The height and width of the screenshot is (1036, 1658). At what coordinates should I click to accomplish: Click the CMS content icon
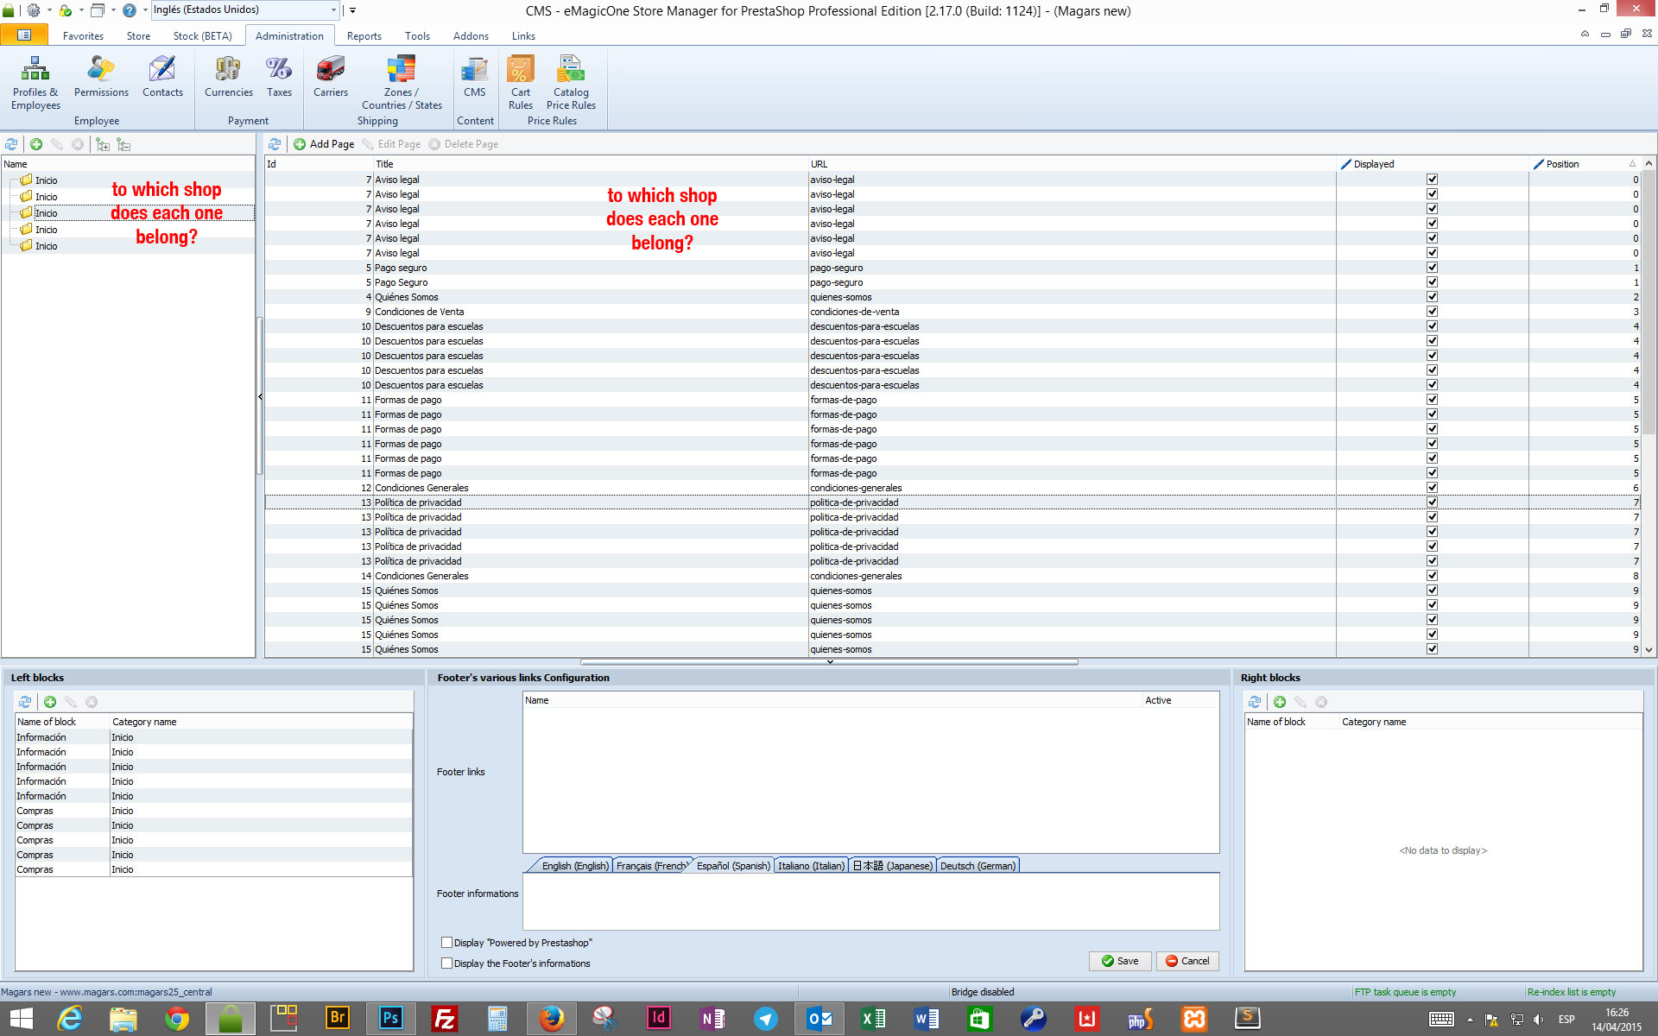tap(474, 77)
